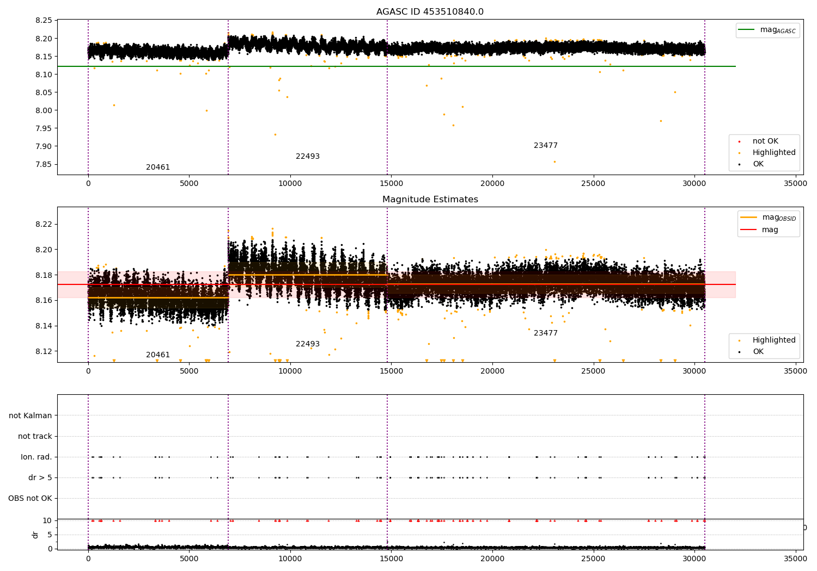Click x-axis tick 10000 under Magnitude Estimates plot
The image size is (817, 571).
point(290,371)
